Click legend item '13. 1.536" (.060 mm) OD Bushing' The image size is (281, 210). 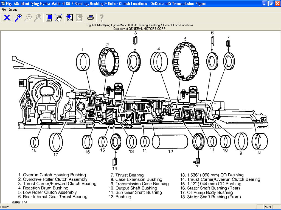tap(212, 175)
